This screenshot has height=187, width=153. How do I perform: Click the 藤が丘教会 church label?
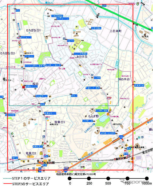pos(118,124)
